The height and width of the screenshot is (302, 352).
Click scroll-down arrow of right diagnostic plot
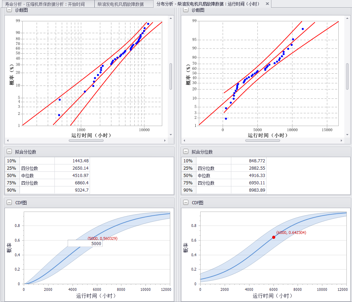347,134
